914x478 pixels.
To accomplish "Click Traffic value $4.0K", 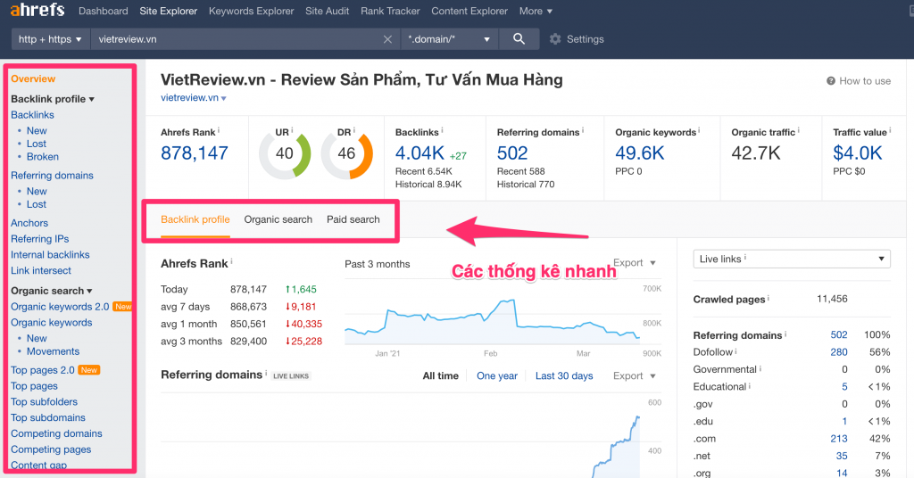I will coord(858,153).
